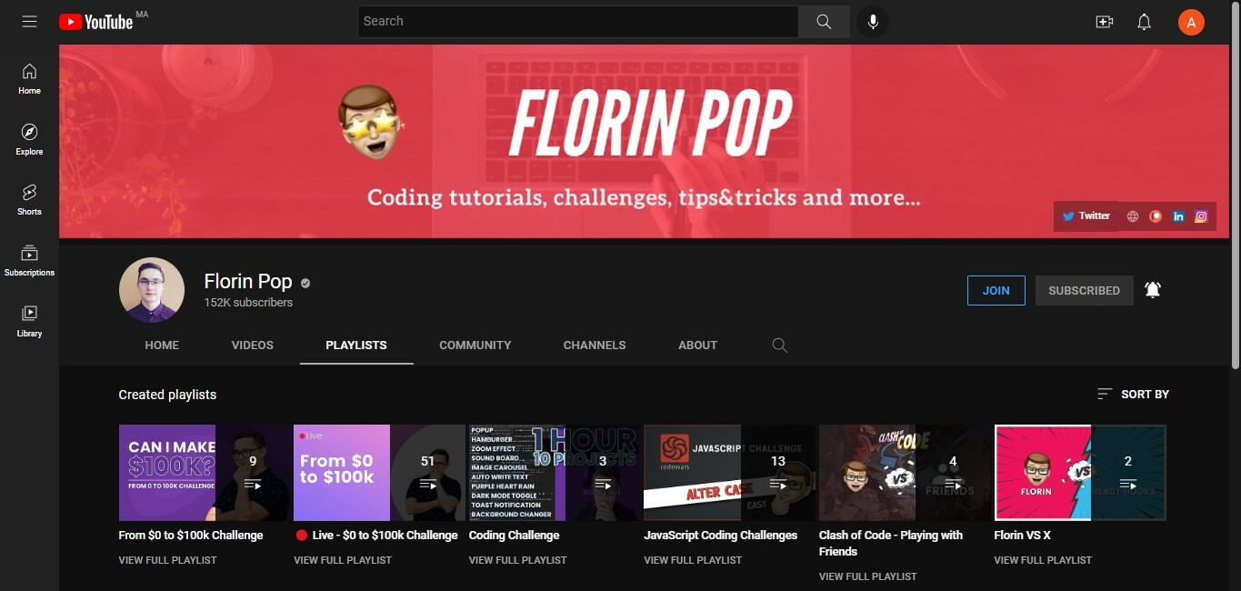Check notifications via the bell icon
This screenshot has width=1241, height=591.
(x=1144, y=21)
